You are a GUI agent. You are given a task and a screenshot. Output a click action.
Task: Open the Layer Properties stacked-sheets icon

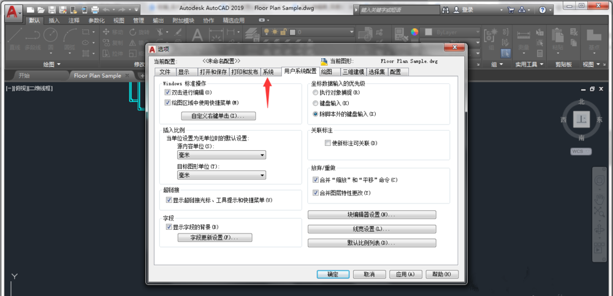(x=252, y=35)
